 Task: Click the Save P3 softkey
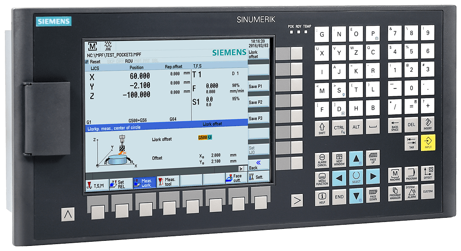pos(258,118)
